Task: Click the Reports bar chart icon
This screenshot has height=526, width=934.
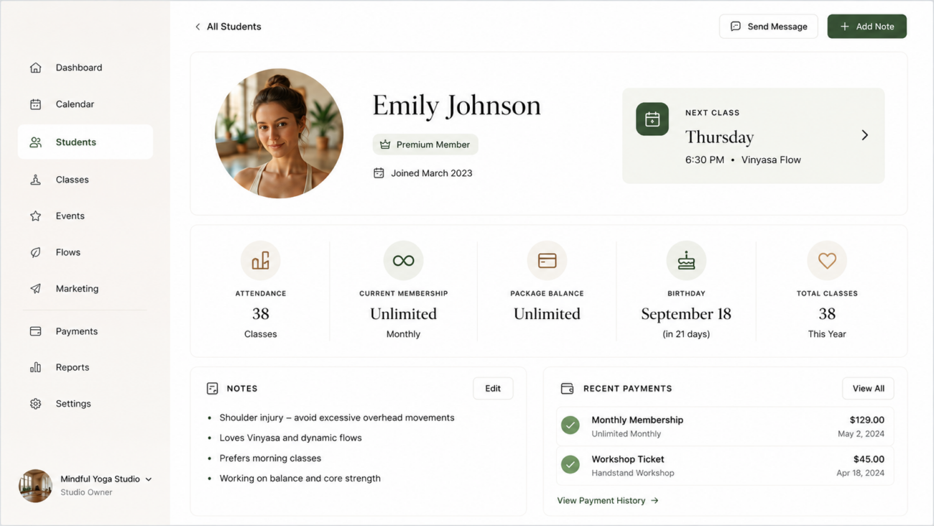Action: (35, 367)
